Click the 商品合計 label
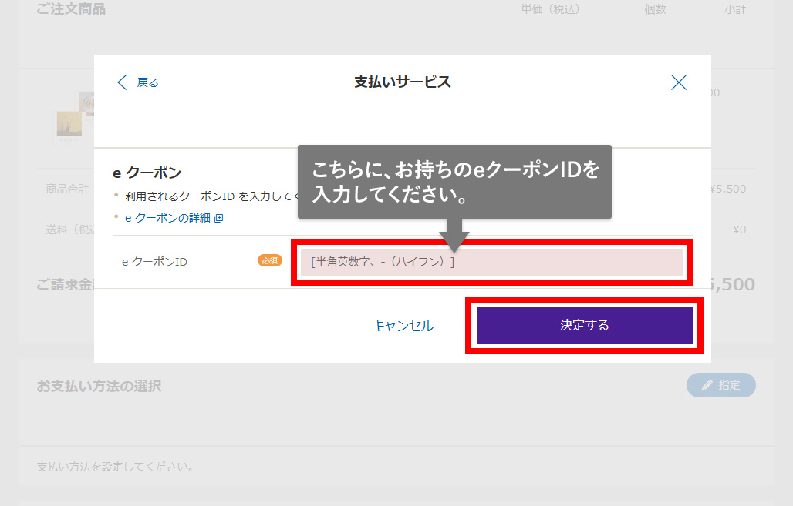Image resolution: width=793 pixels, height=506 pixels. (x=67, y=189)
